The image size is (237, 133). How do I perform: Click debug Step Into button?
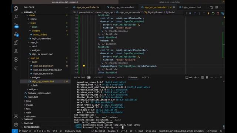(x=199, y=13)
